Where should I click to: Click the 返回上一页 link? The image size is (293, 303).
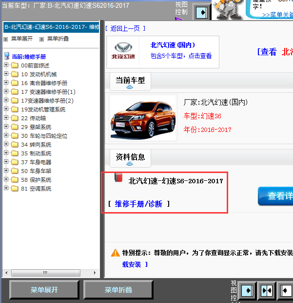point(125,29)
